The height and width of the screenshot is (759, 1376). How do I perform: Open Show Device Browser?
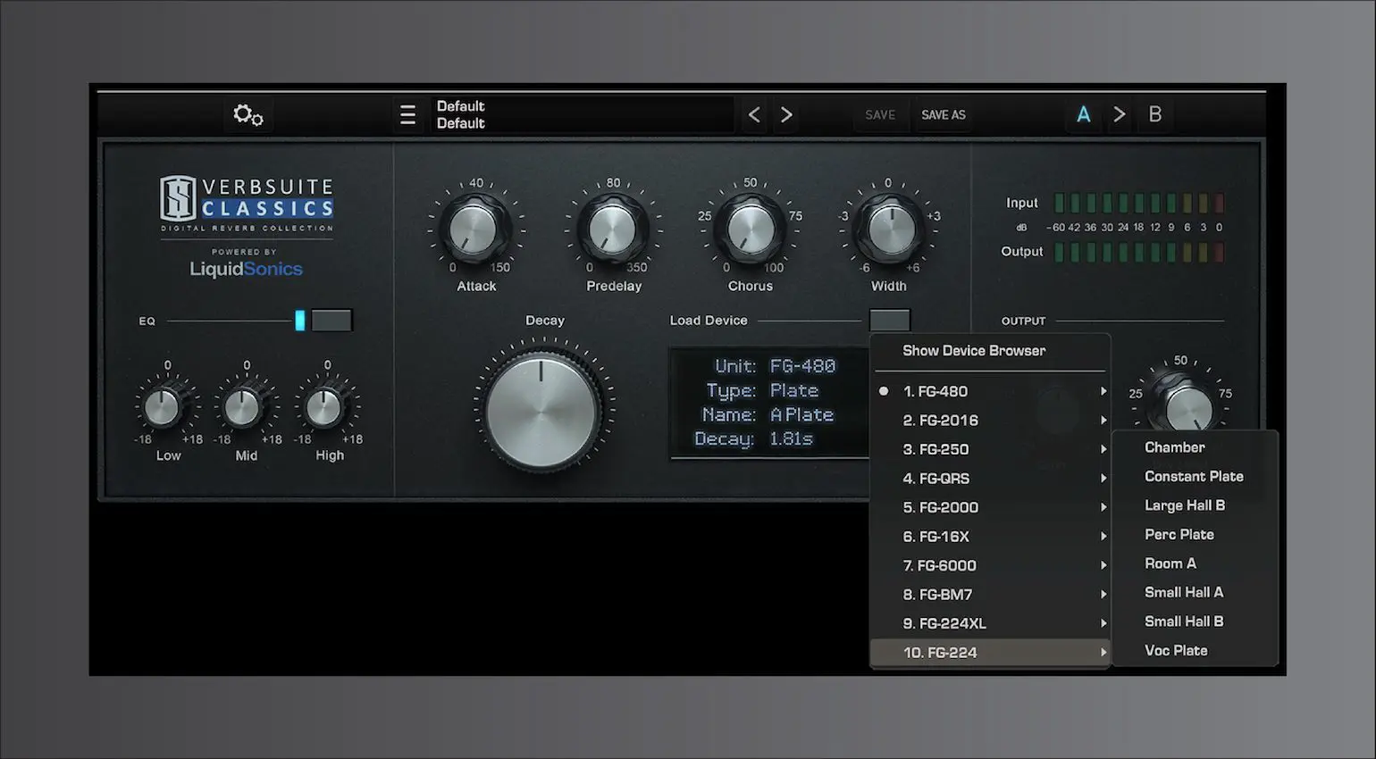coord(974,350)
